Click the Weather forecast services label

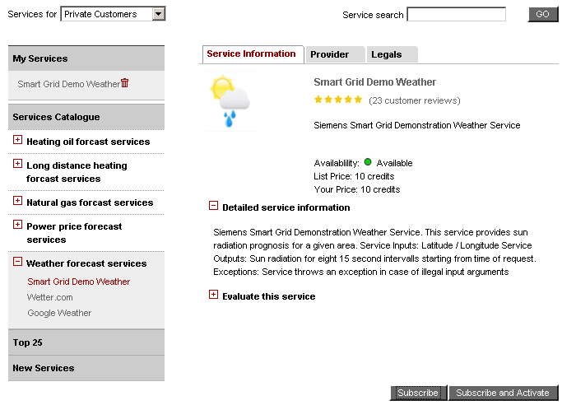pyautogui.click(x=86, y=263)
